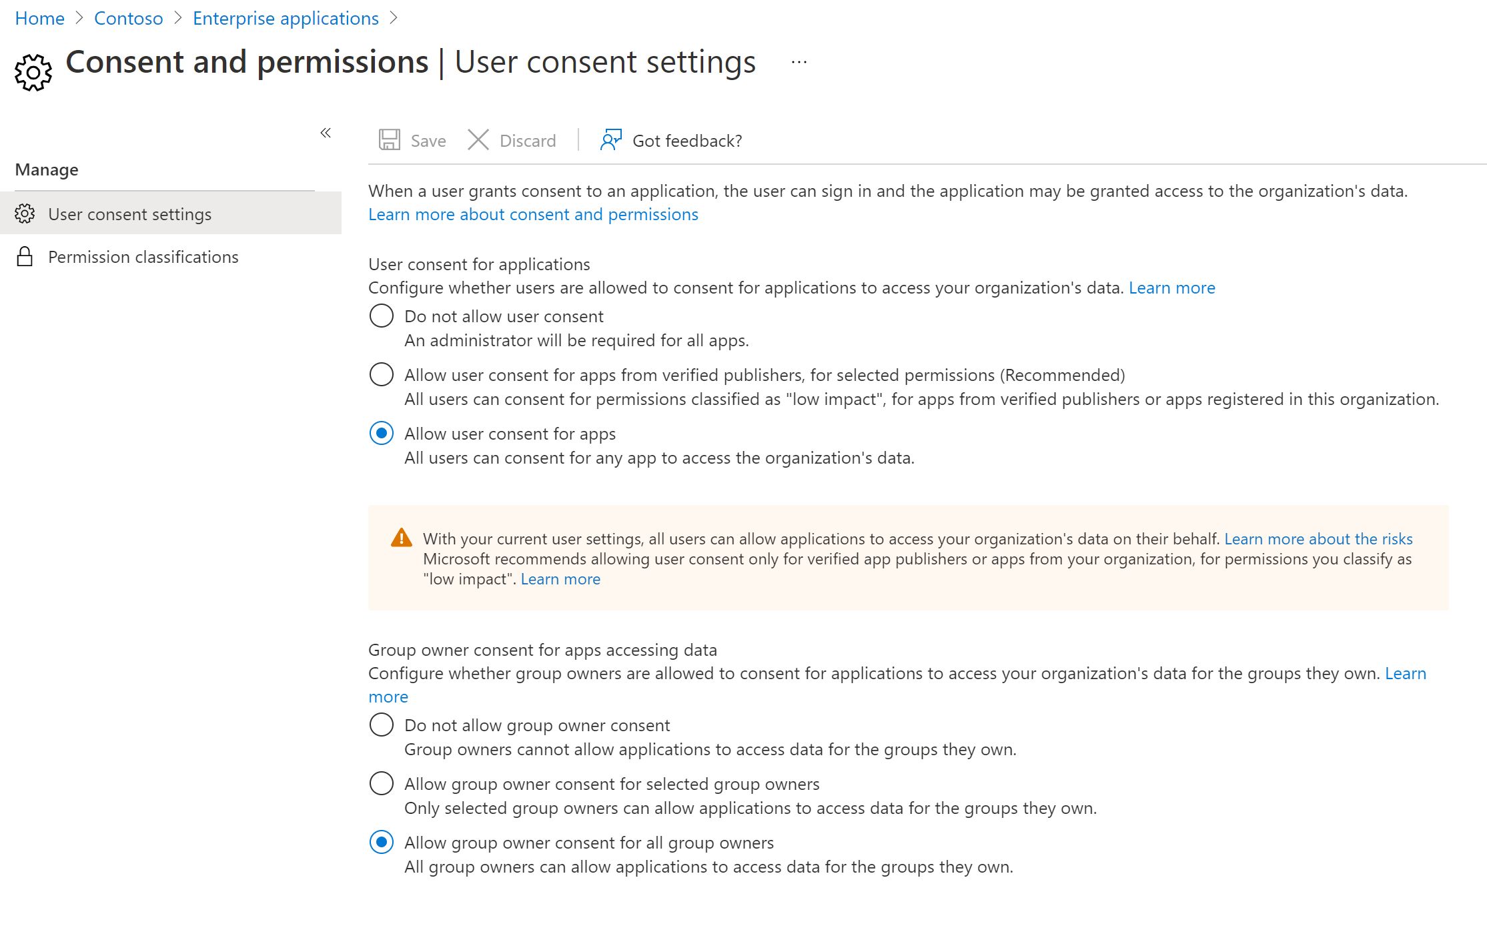Click the Save floppy disk icon
This screenshot has height=938, width=1487.
[x=390, y=140]
